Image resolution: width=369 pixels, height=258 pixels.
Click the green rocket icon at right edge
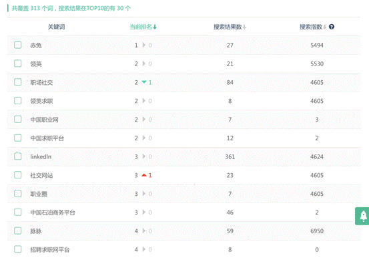point(363,216)
